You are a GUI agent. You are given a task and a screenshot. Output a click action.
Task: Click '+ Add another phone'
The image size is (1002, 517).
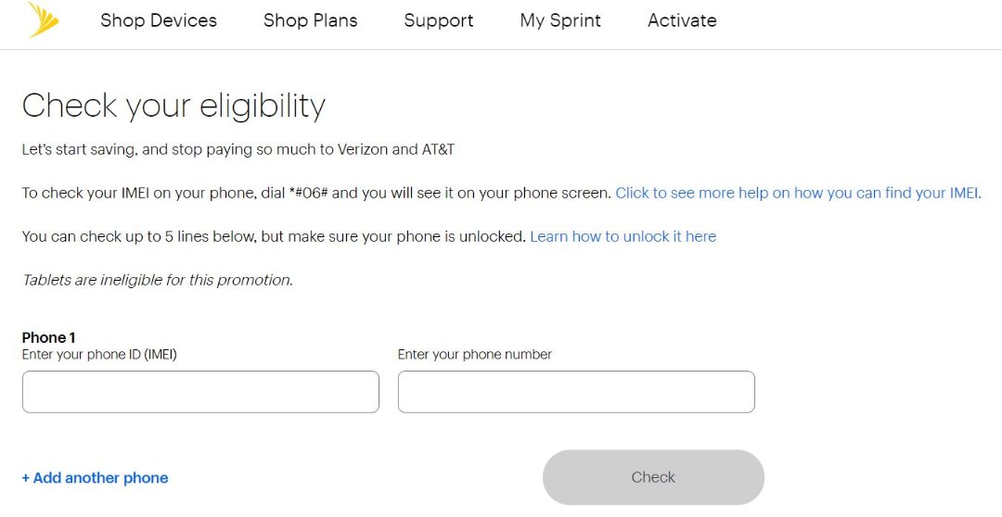tap(95, 478)
